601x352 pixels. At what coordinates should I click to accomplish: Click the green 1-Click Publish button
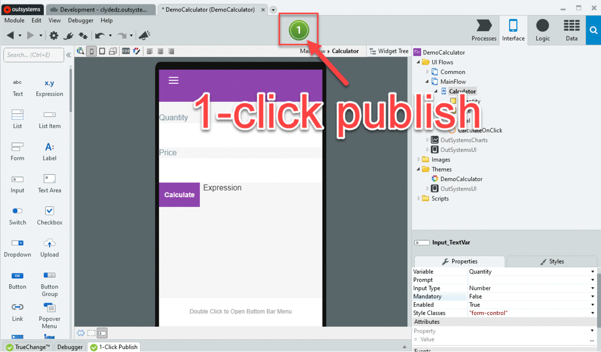(x=298, y=31)
